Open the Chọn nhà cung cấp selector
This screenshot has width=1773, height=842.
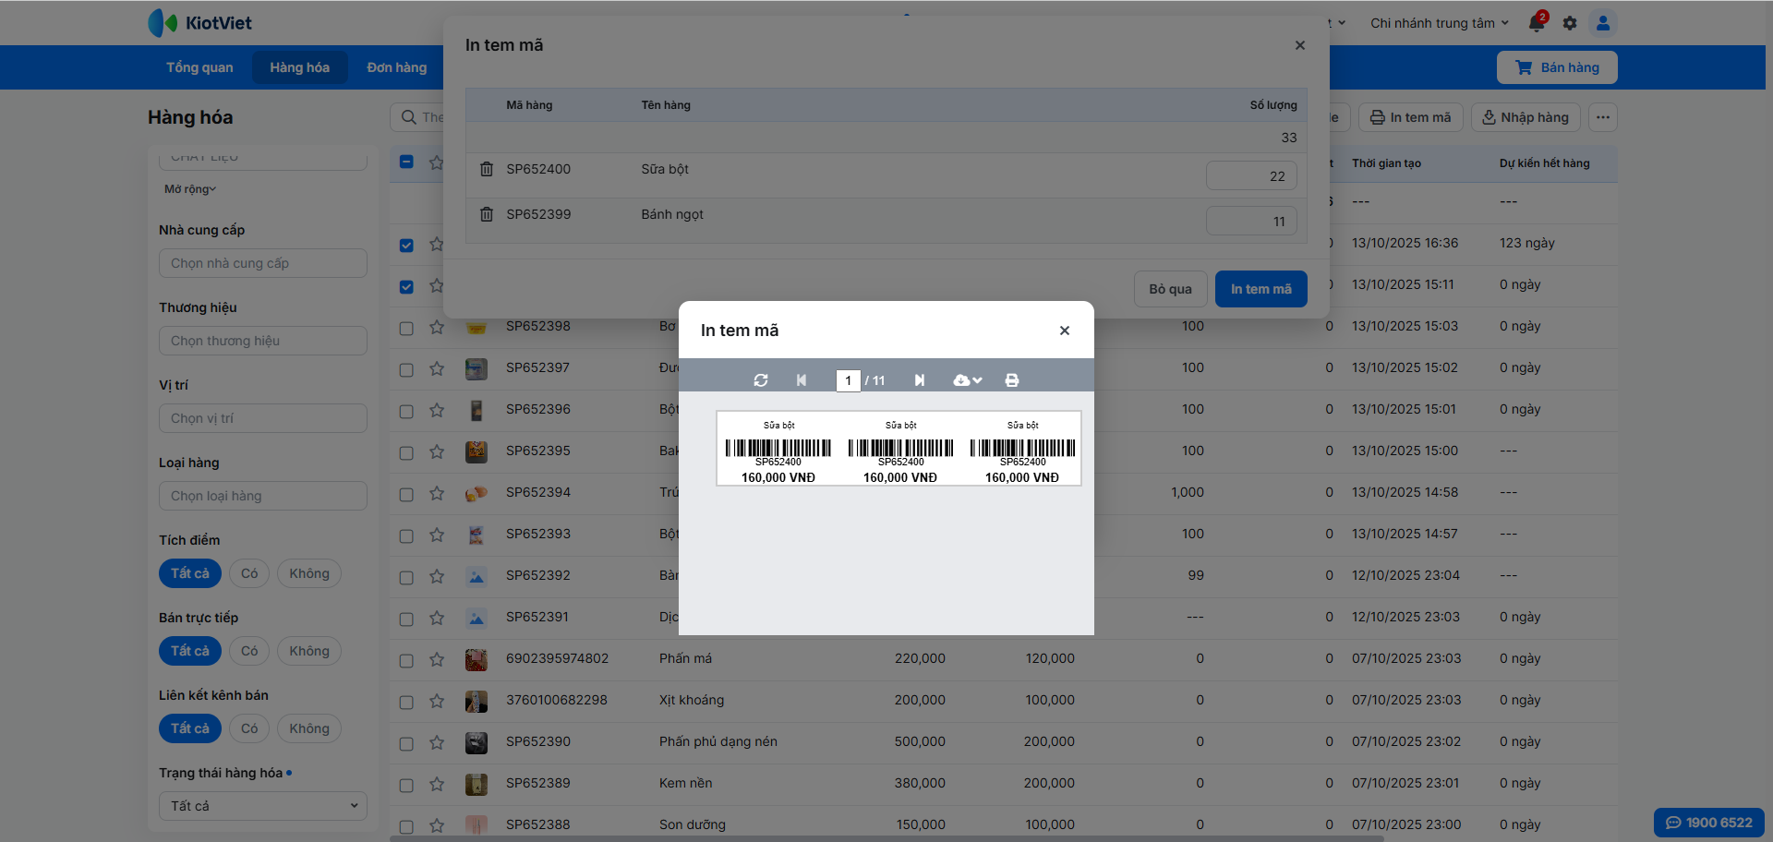(x=263, y=263)
